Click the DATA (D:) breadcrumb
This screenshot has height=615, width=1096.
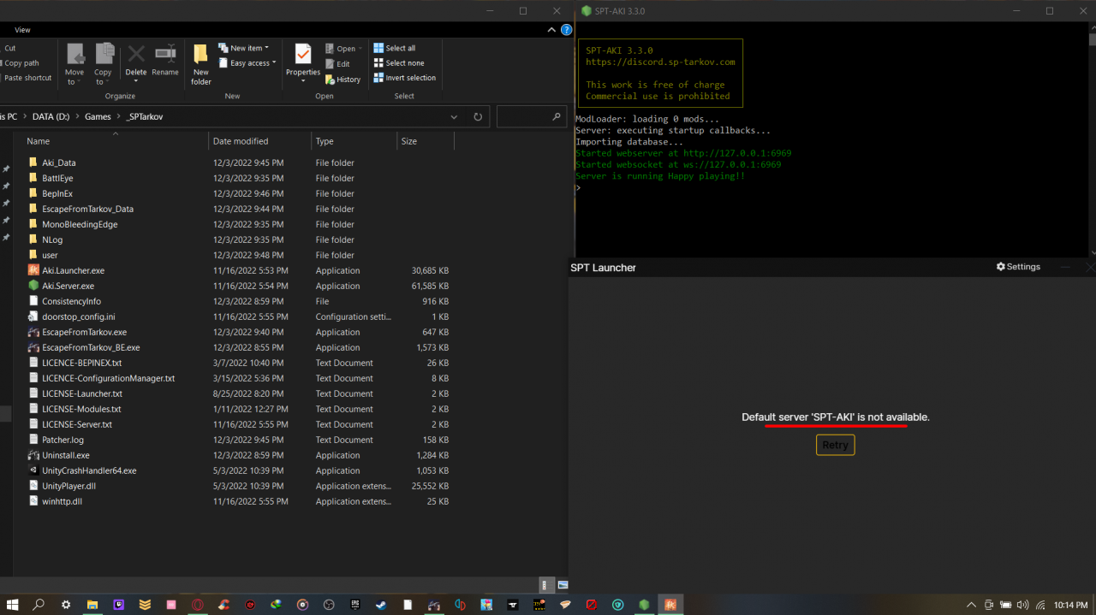click(x=51, y=116)
